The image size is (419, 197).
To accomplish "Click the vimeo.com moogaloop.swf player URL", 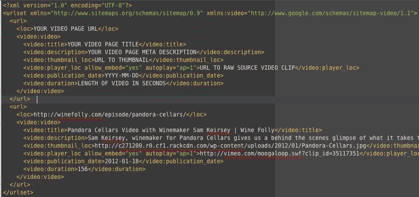I will 279,153.
